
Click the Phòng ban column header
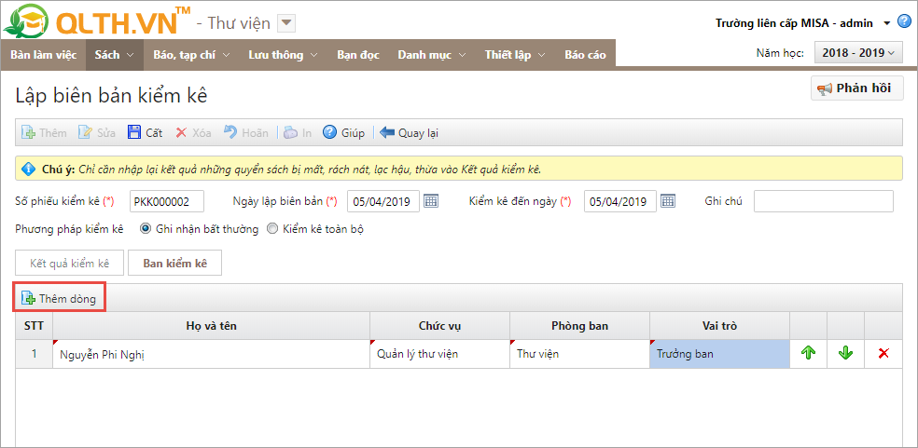[579, 326]
